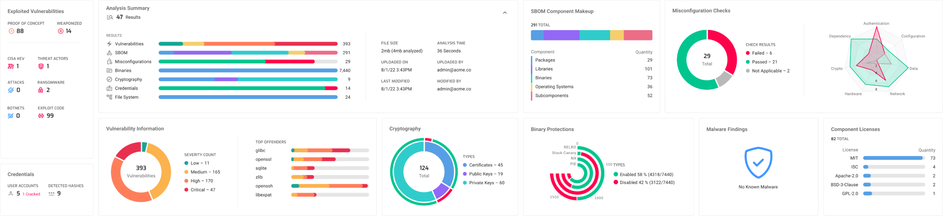Click the openssh top offender row
Viewport: 943px width, 216px height.
tap(312, 186)
